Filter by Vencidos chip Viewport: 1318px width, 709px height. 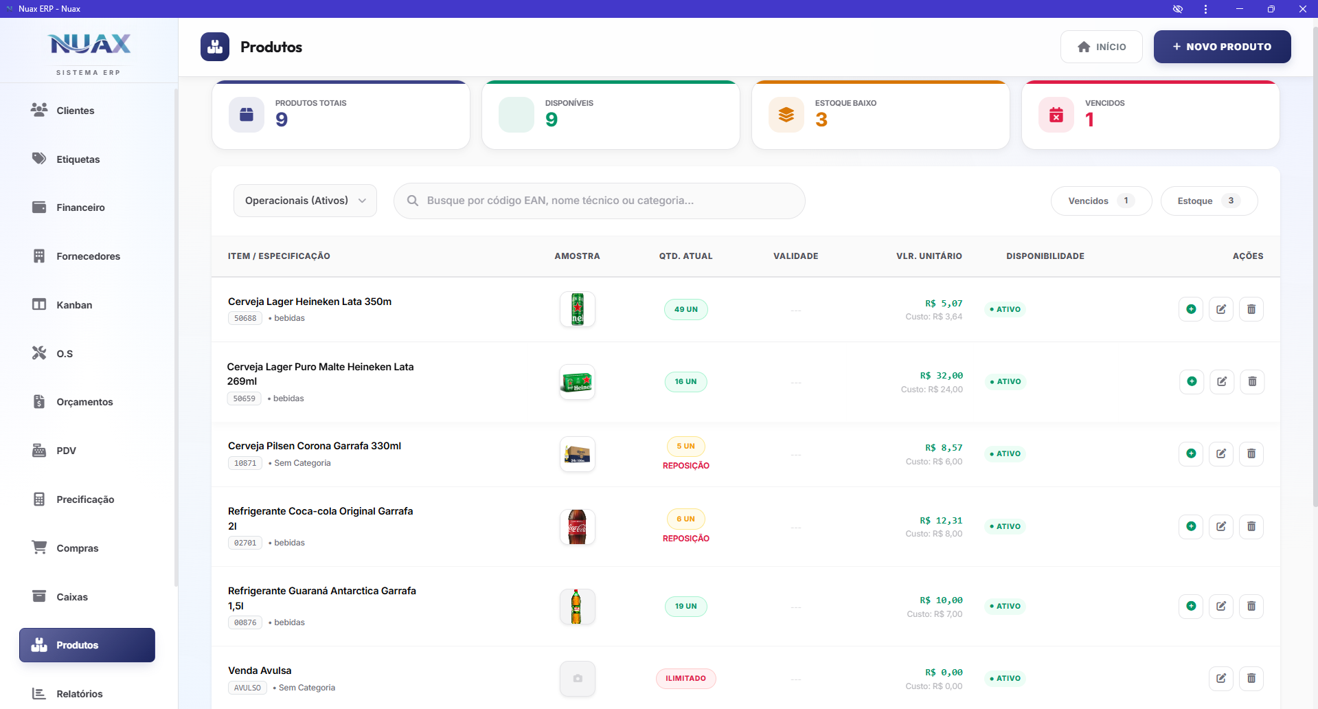coord(1101,201)
